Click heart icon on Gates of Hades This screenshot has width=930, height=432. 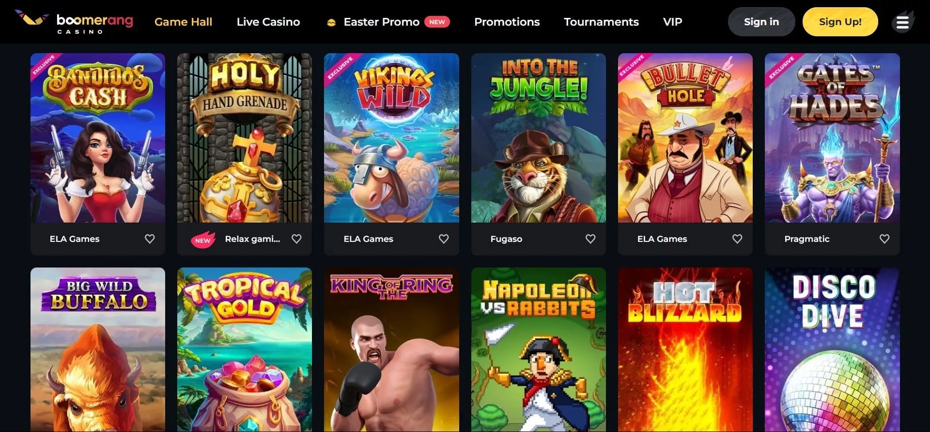coord(884,239)
